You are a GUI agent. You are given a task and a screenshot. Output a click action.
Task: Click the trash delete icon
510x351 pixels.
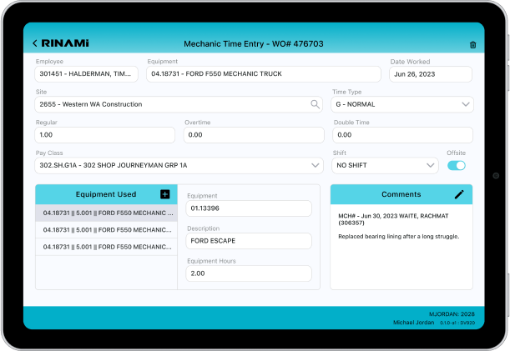(473, 44)
